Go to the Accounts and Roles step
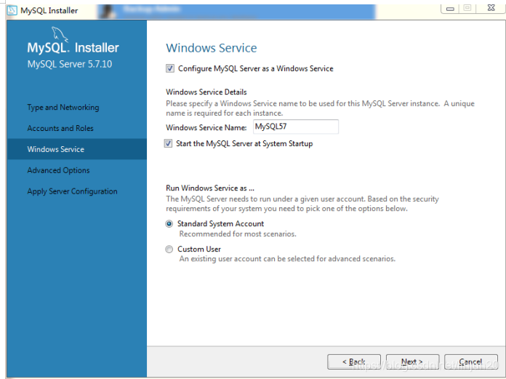Viewport: 506px width, 379px height. coord(60,128)
